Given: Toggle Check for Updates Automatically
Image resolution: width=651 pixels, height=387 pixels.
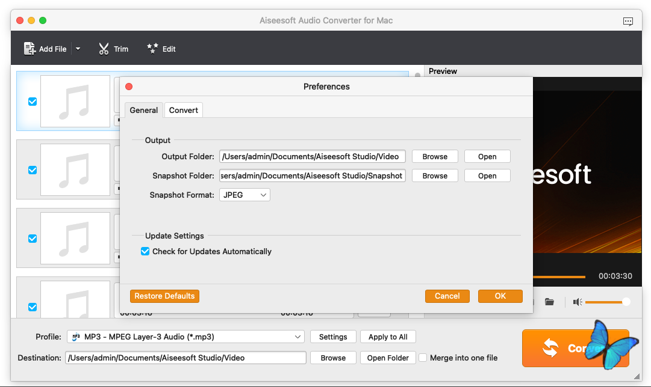Looking at the screenshot, I should click(145, 252).
